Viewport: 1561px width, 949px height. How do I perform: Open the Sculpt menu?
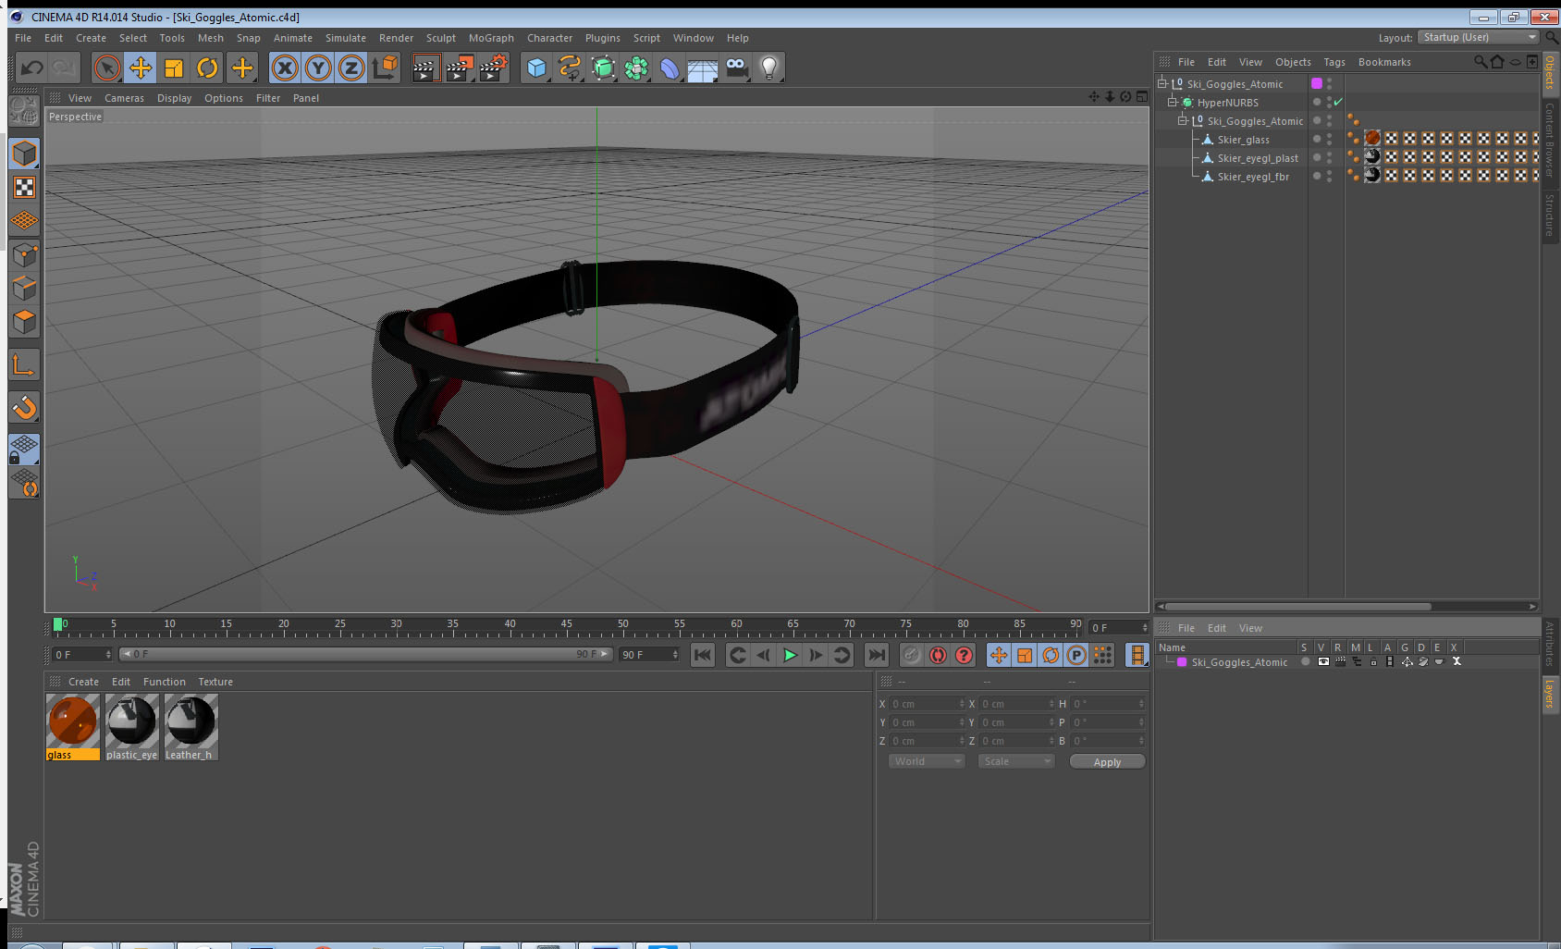tap(440, 38)
